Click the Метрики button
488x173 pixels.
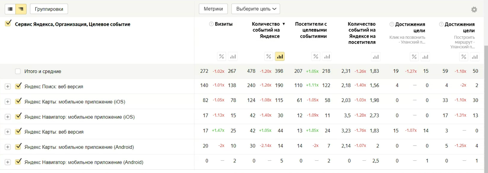click(x=213, y=9)
